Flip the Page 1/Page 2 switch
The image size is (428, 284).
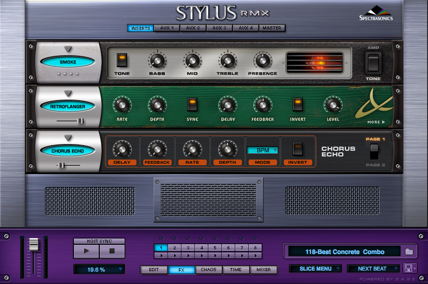click(374, 152)
